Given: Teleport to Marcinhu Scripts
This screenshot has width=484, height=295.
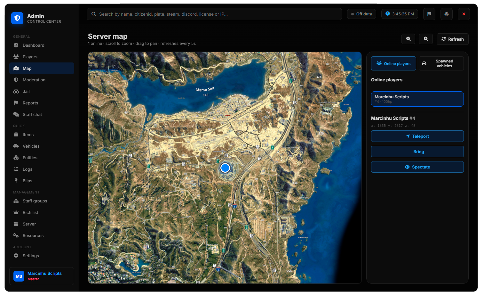Looking at the screenshot, I should 417,136.
